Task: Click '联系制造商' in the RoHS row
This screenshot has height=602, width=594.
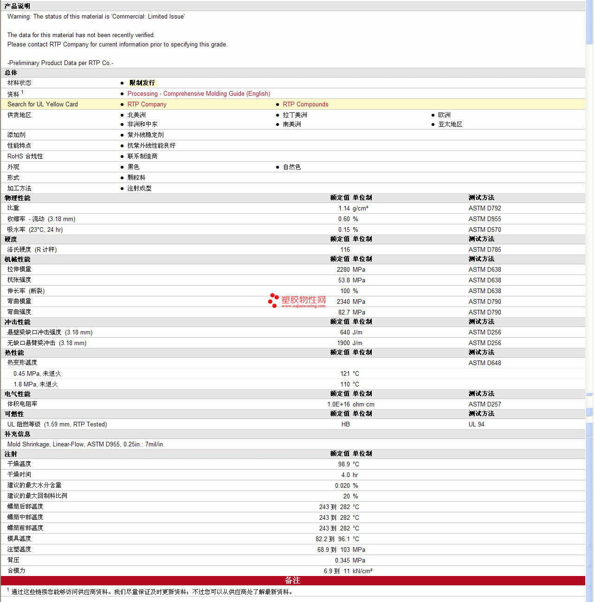Action: [x=142, y=157]
